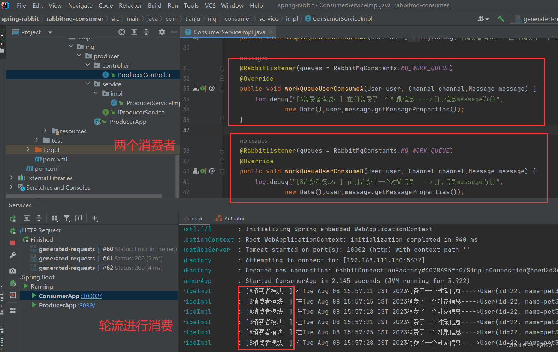The height and width of the screenshot is (352, 558).
Task: Click override gutter icon on line 40
Action: [x=203, y=171]
